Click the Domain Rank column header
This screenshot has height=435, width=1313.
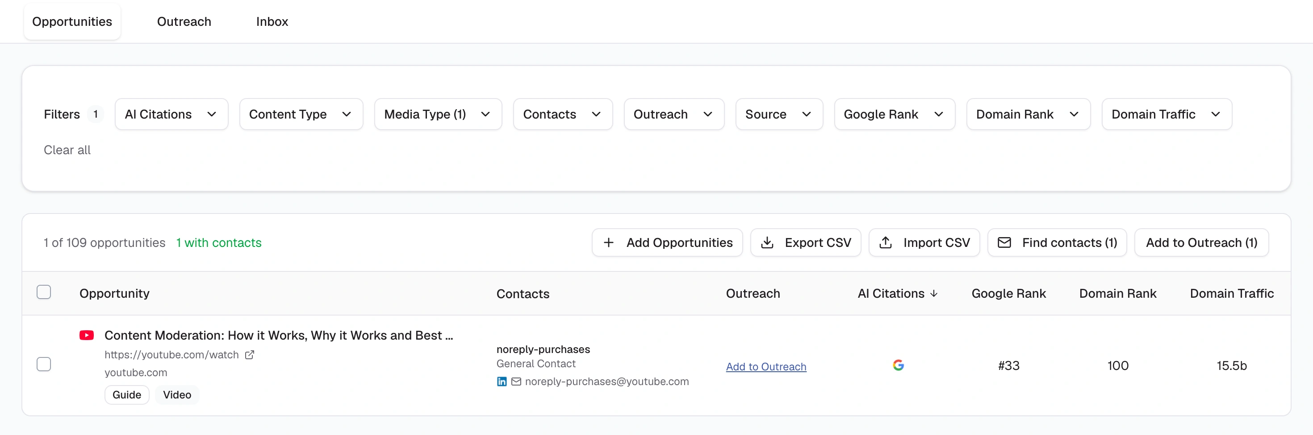click(x=1118, y=294)
